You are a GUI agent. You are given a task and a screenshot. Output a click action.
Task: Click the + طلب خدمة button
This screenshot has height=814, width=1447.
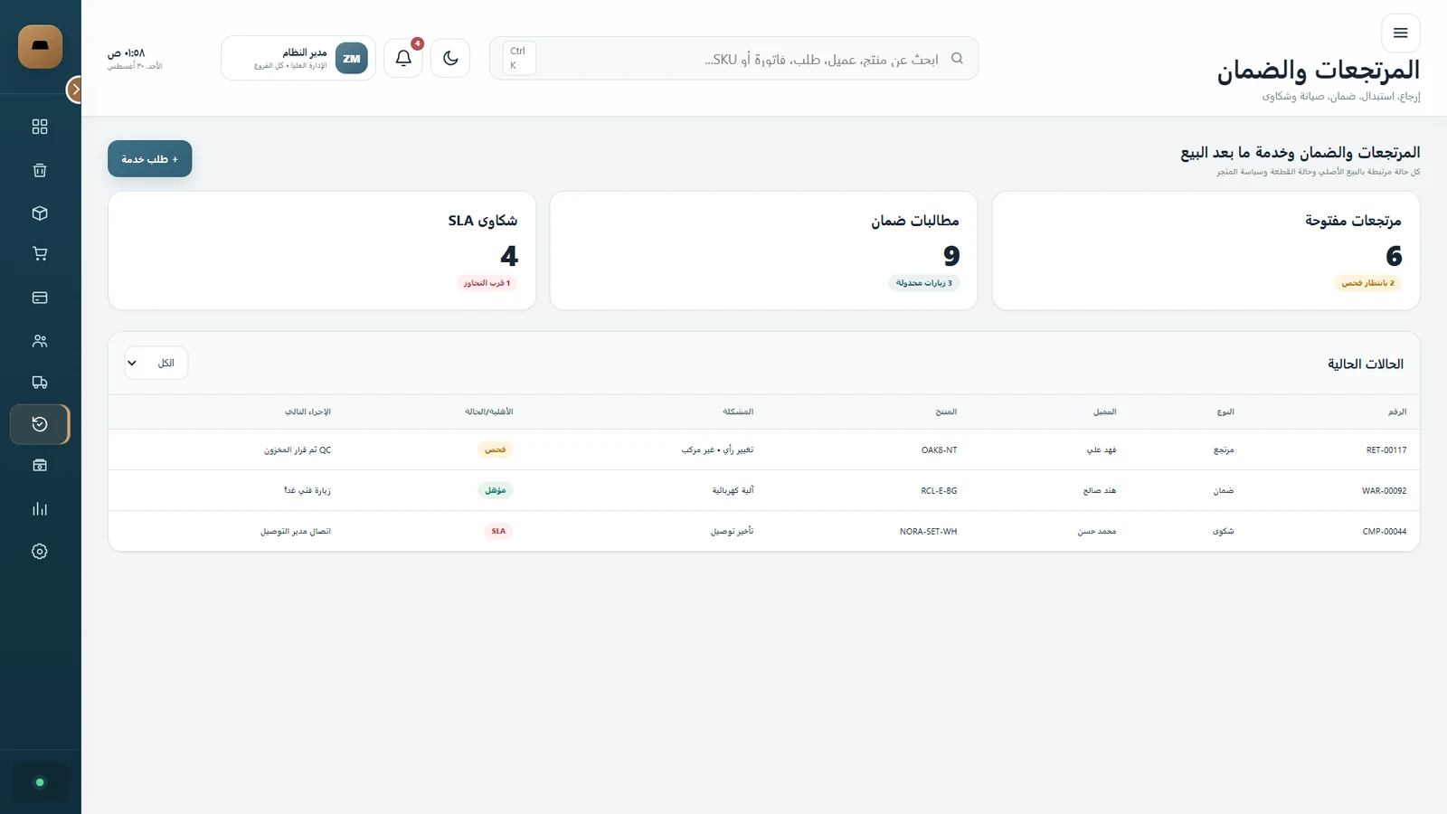pyautogui.click(x=150, y=159)
